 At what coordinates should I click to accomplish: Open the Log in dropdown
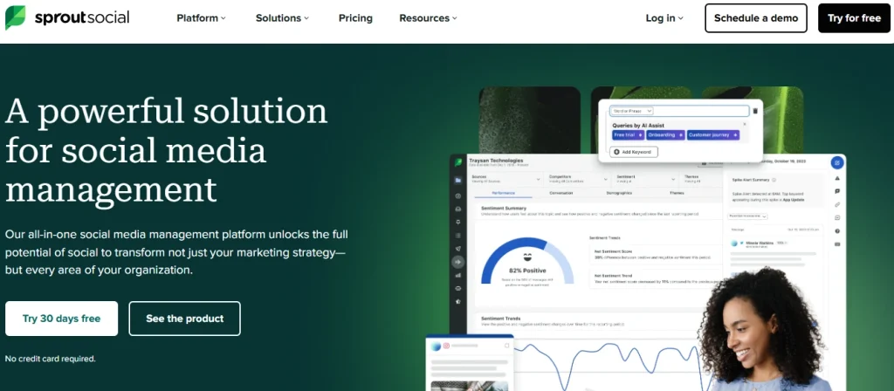click(664, 17)
